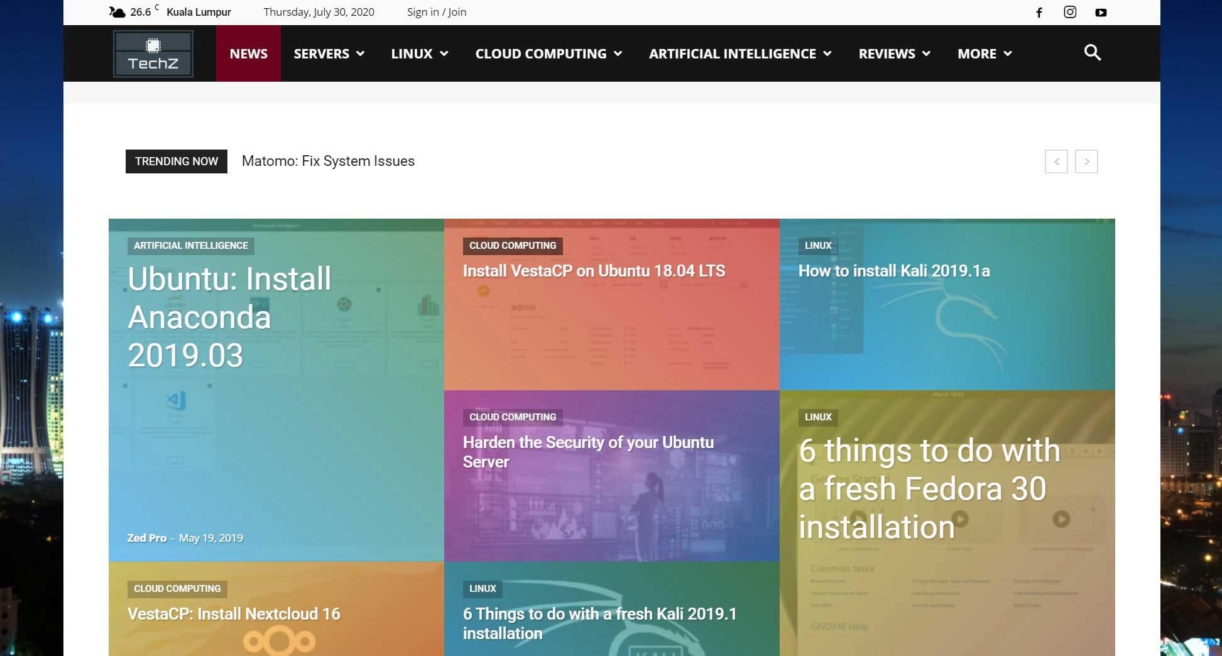Expand the More dropdown menu
The height and width of the screenshot is (656, 1222).
click(985, 53)
